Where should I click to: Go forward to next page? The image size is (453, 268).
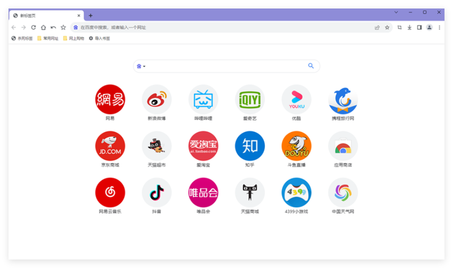23,27
